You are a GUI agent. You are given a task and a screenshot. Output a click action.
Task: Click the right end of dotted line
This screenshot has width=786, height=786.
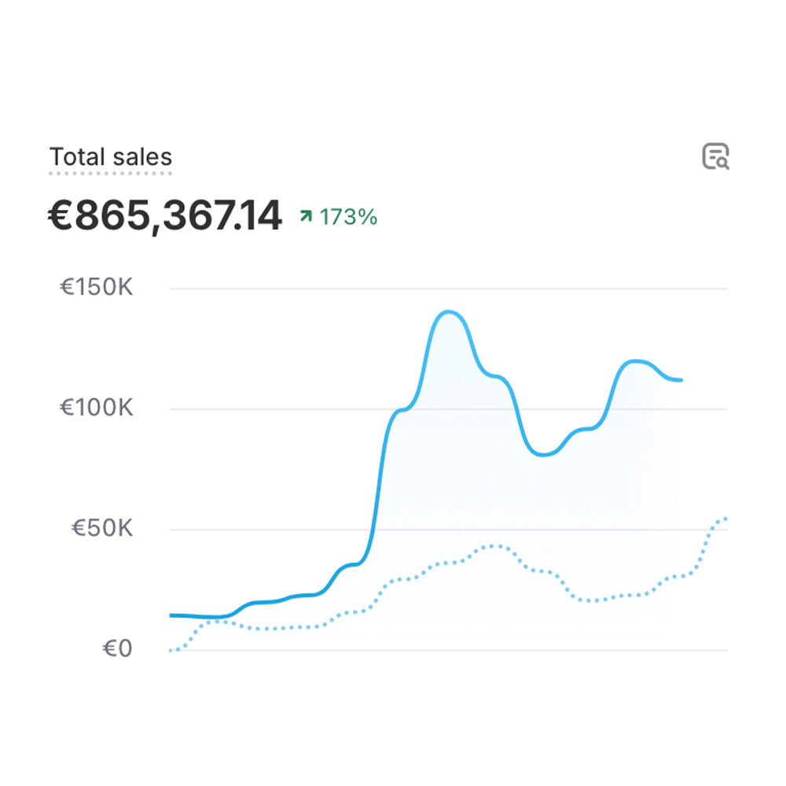click(x=725, y=518)
